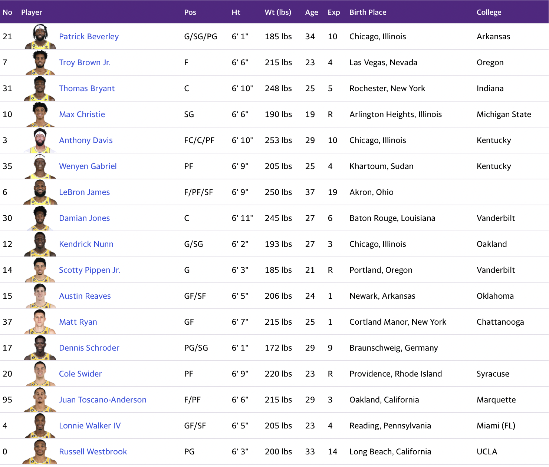Open Russell Westbrook's player page

tap(93, 451)
